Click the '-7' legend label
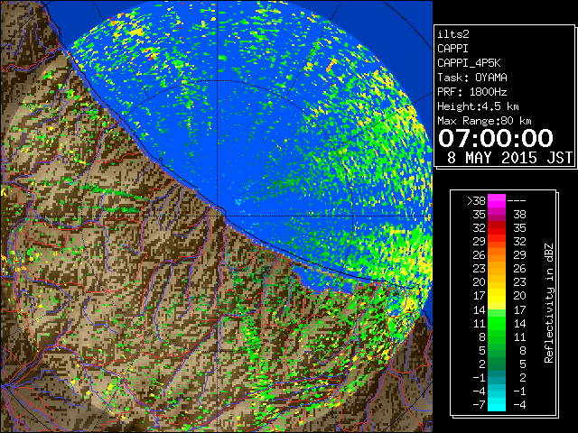The width and height of the screenshot is (578, 433). click(479, 405)
